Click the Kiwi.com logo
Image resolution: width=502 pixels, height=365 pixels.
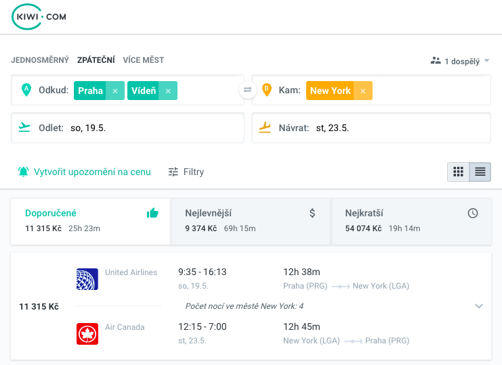click(39, 17)
